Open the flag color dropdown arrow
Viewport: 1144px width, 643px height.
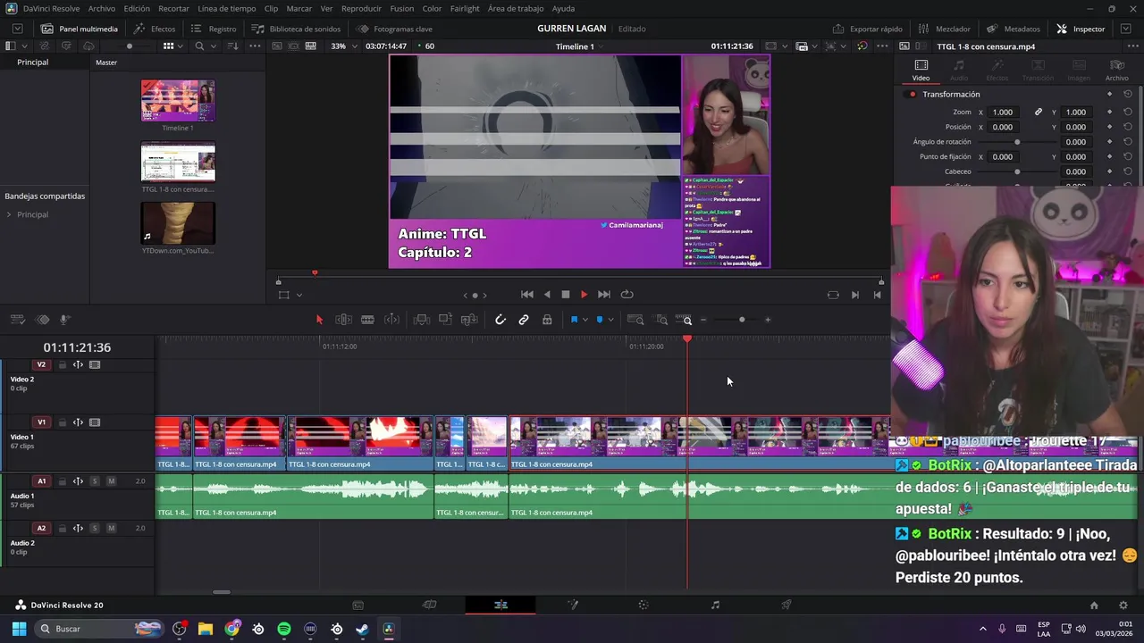click(585, 320)
